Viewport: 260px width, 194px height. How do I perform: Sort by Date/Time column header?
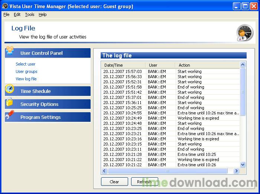point(124,65)
